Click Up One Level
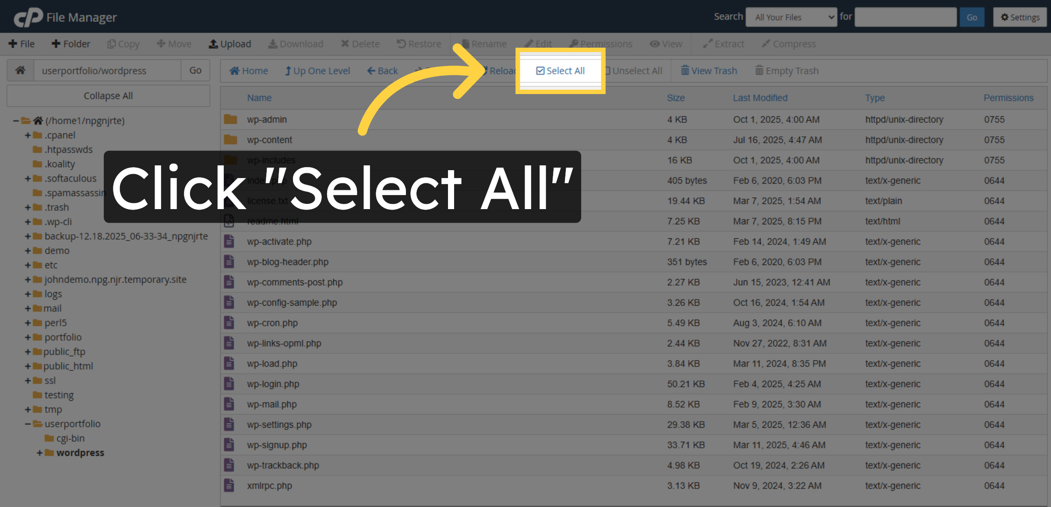This screenshot has height=507, width=1051. (317, 70)
